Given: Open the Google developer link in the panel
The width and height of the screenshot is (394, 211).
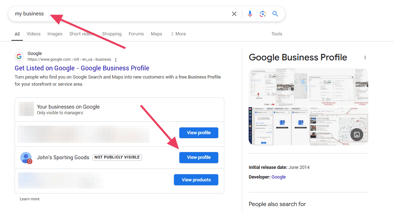Looking at the screenshot, I should (278, 177).
